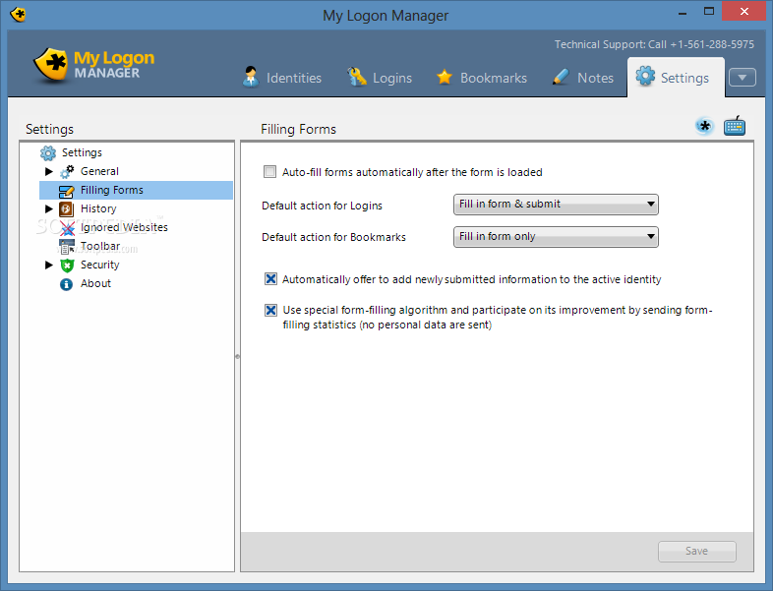Maximize the My Logon Manager window
Image resolution: width=773 pixels, height=591 pixels.
tap(709, 12)
